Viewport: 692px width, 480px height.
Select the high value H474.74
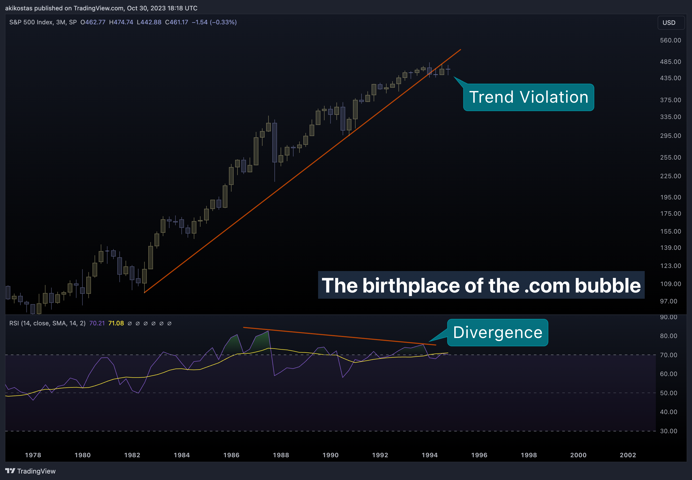click(x=121, y=22)
